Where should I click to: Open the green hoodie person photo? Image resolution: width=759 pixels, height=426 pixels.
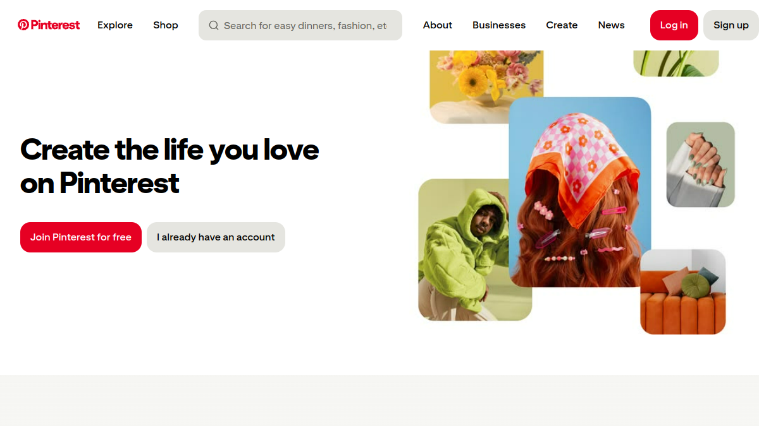[475, 250]
